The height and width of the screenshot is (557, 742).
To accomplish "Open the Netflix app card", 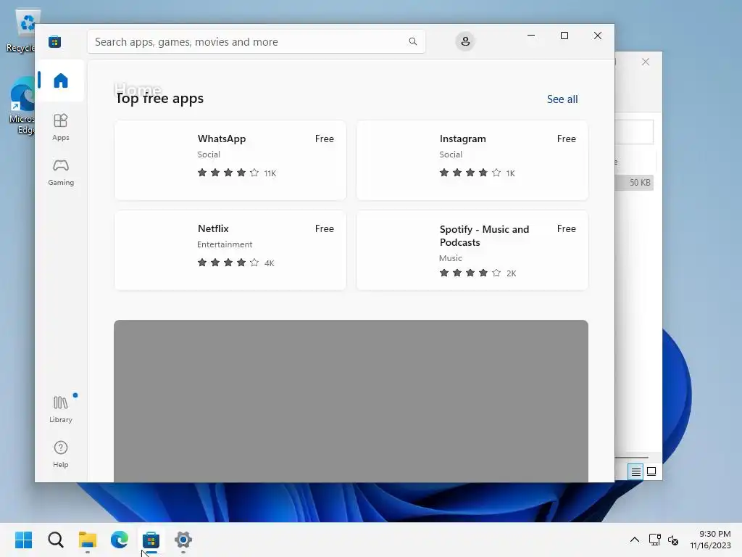I will pyautogui.click(x=230, y=250).
